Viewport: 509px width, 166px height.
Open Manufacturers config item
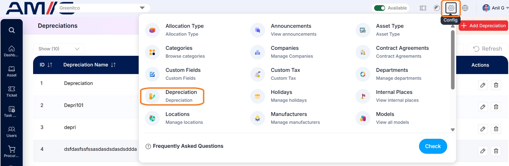[x=286, y=118]
